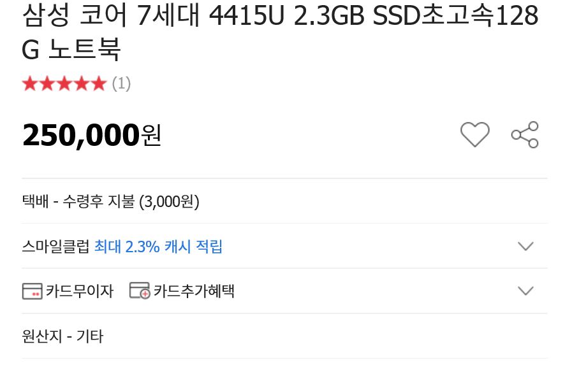This screenshot has height=372, width=586.
Task: Click the first red rating star
Action: [29, 84]
